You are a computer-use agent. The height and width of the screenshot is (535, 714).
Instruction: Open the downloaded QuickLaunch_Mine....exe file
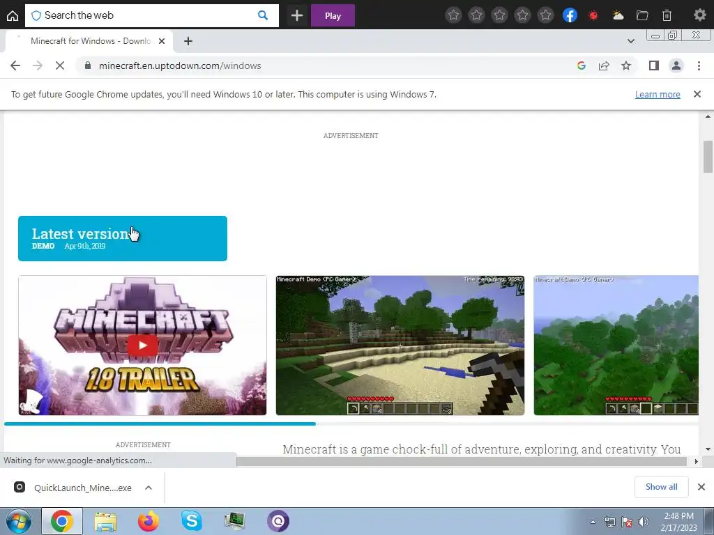73,488
